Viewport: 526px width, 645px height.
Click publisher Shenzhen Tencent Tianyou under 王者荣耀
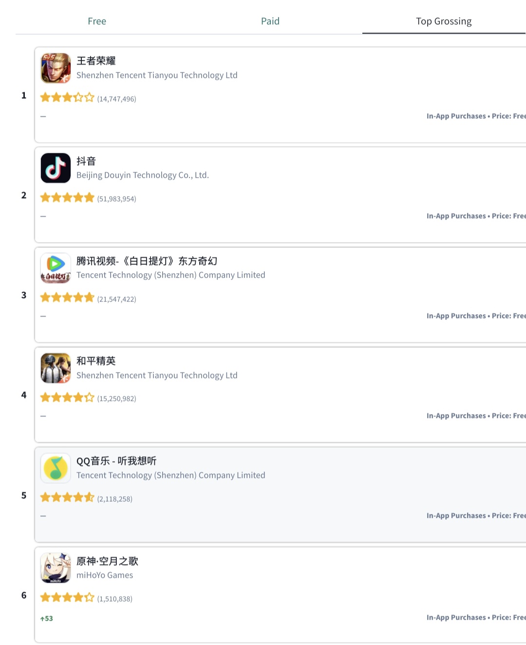[x=157, y=76]
